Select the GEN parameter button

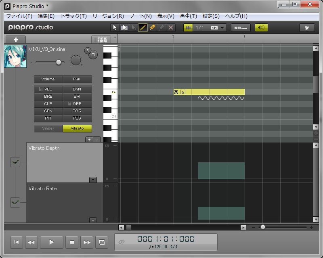pos(48,111)
